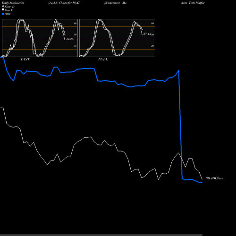
Task: Click the 30.49 Close price label
Action: point(214,178)
